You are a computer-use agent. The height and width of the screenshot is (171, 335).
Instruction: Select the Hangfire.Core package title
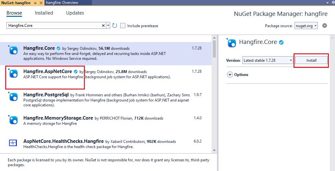[39, 48]
